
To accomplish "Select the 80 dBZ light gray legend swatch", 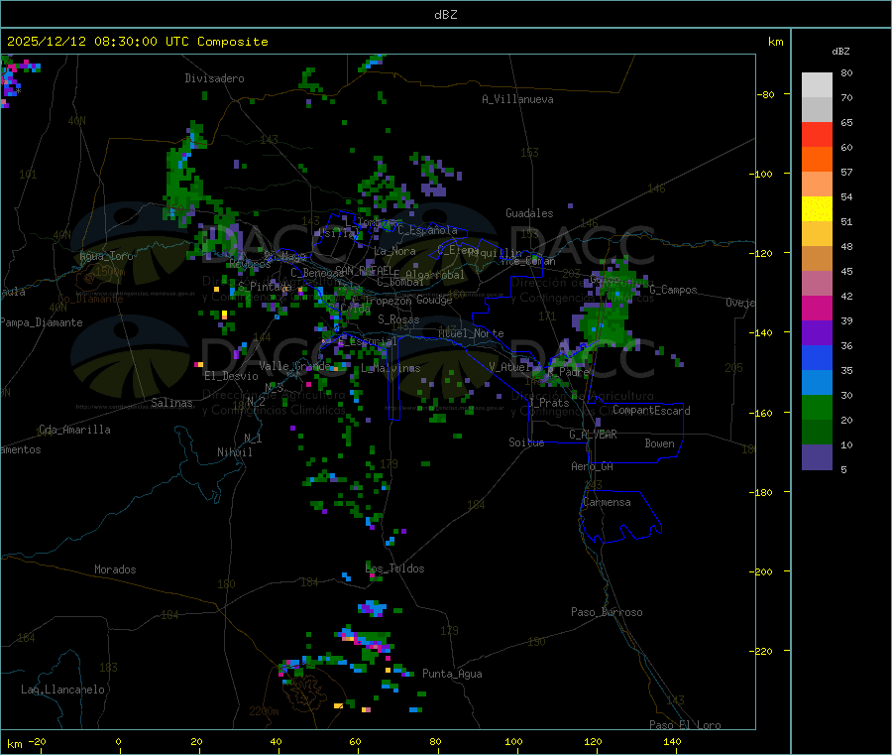I will click(817, 85).
